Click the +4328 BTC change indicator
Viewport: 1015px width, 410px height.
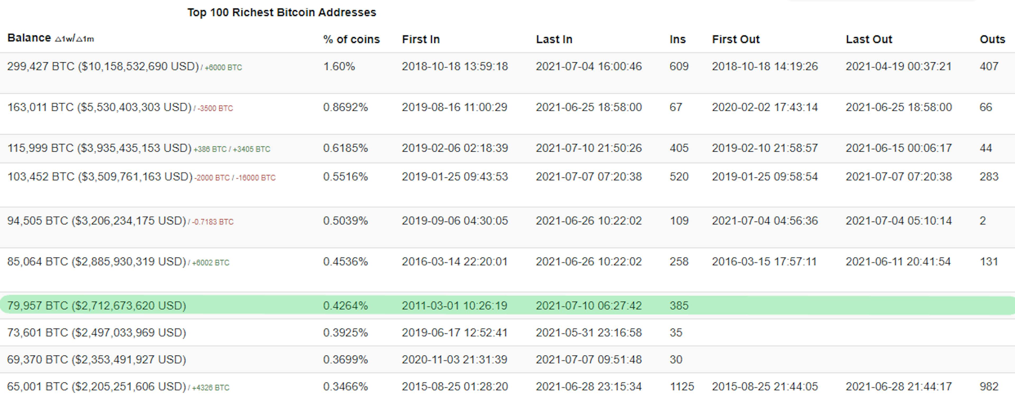(x=210, y=388)
